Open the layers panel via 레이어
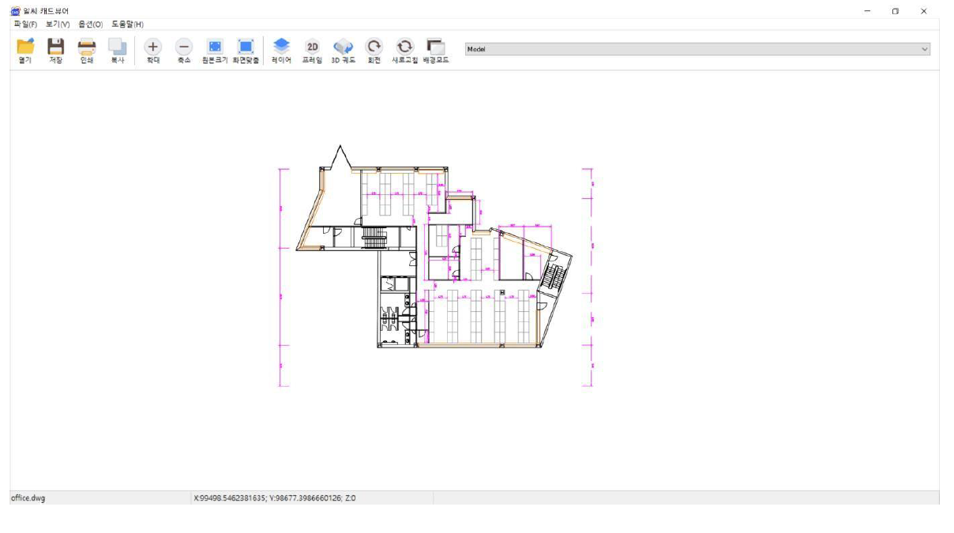The width and height of the screenshot is (954, 533). [281, 51]
